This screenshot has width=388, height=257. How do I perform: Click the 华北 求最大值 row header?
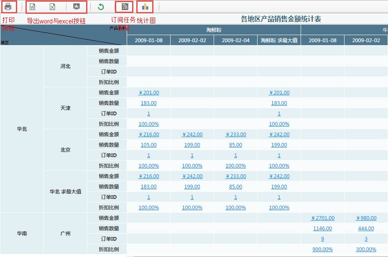tap(65, 191)
